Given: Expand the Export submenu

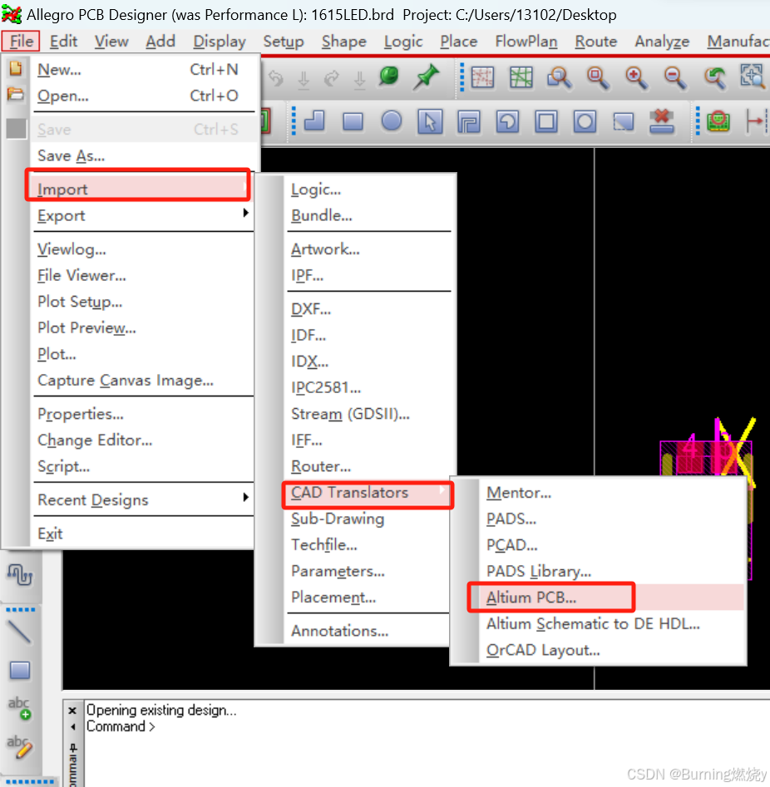Looking at the screenshot, I should (x=143, y=215).
